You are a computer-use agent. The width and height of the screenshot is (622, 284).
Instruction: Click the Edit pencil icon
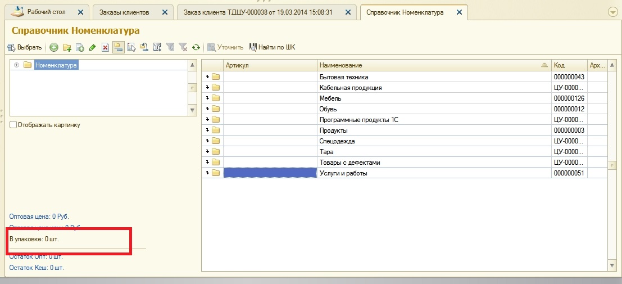pos(92,48)
